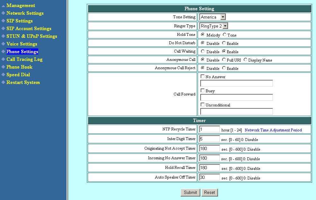Click the No Answer forward number field
316x200 pixels.
click(237, 83)
